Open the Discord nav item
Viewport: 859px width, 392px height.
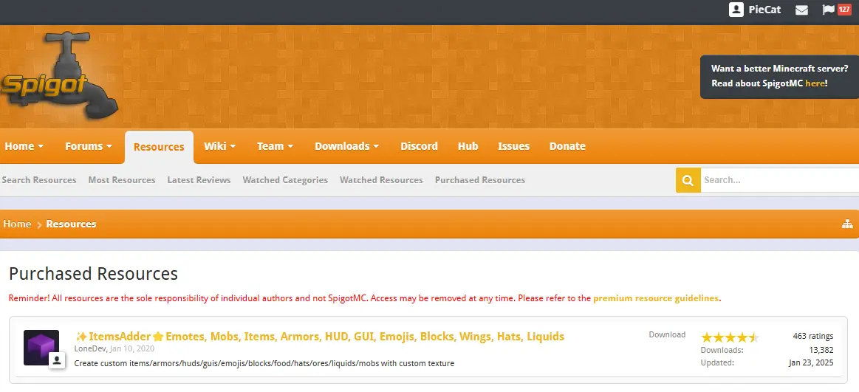pos(419,146)
